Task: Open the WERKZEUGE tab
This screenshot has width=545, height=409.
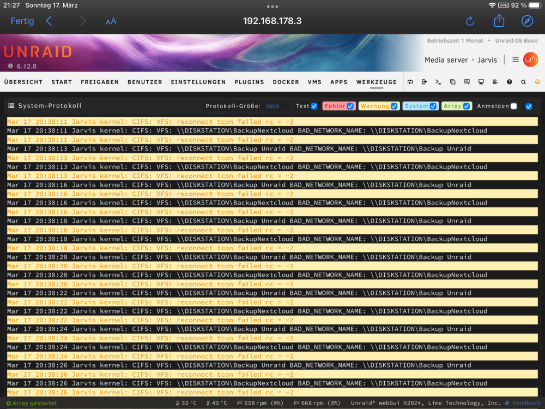Action: click(377, 82)
